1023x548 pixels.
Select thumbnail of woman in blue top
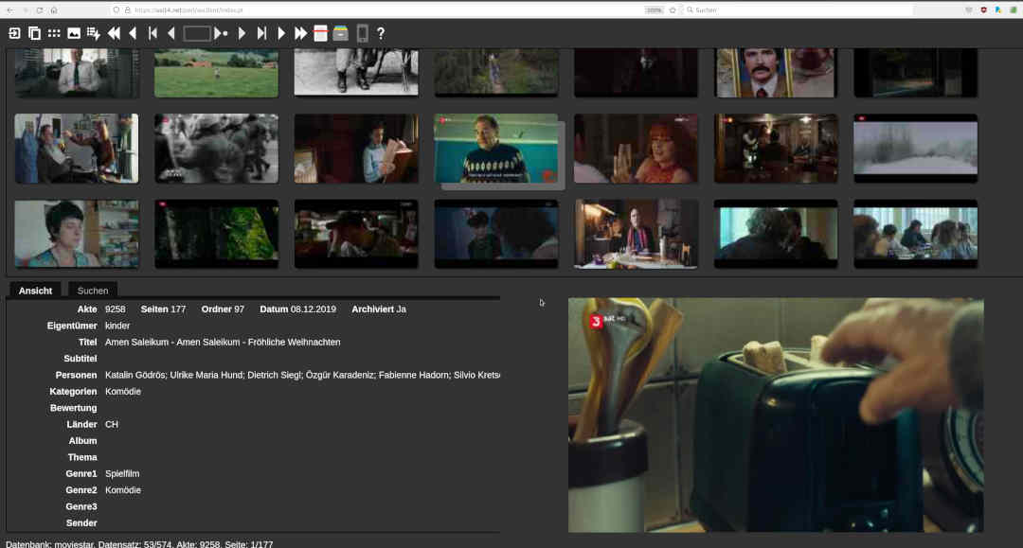[77, 234]
